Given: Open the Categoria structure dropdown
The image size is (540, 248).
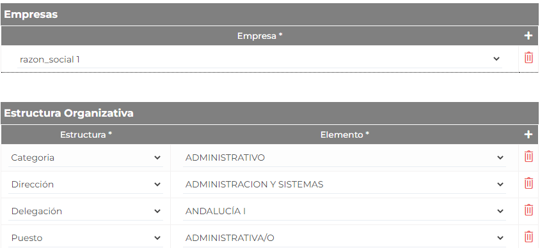Looking at the screenshot, I should [x=85, y=157].
